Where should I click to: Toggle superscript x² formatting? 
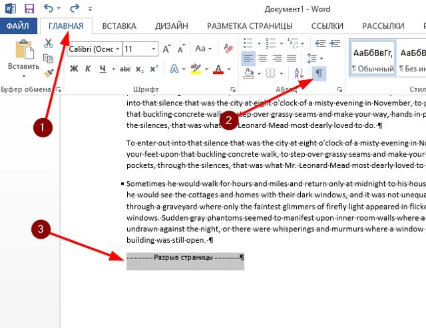154,69
